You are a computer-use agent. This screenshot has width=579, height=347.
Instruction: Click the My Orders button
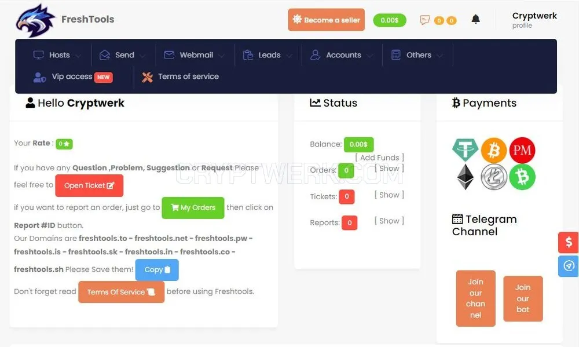coord(193,208)
